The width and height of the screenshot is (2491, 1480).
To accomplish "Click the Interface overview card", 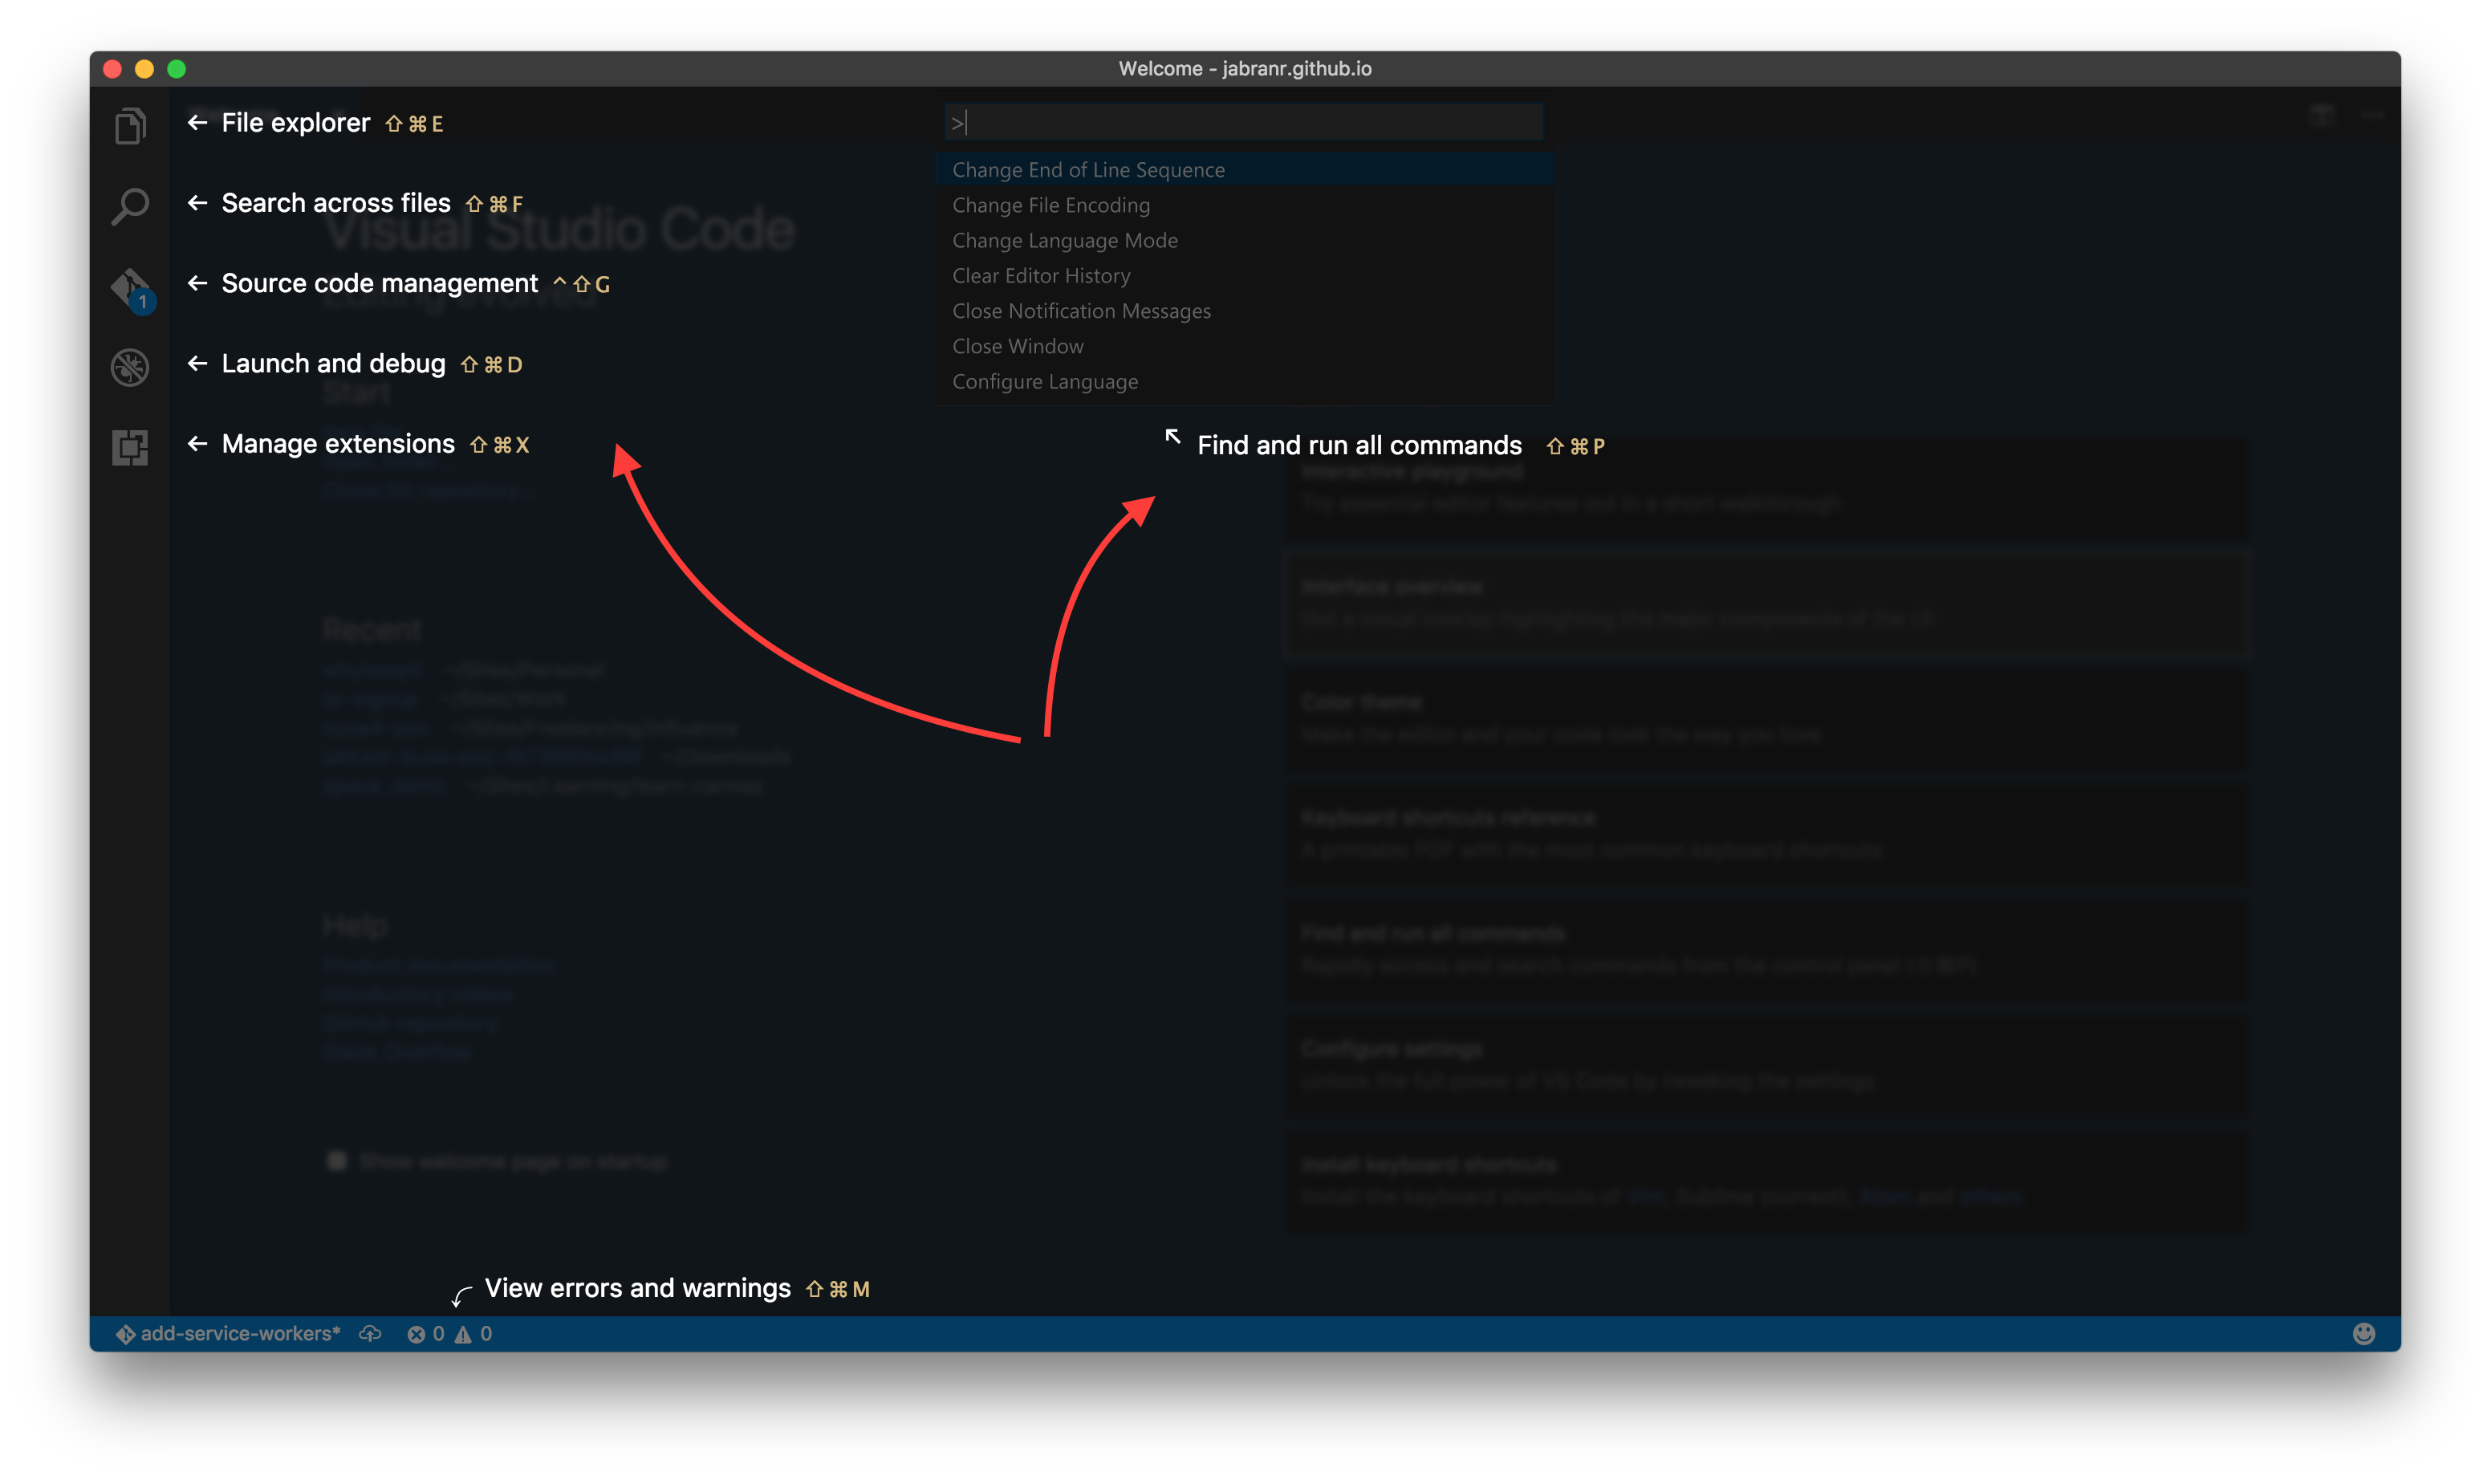I will pos(1766,603).
